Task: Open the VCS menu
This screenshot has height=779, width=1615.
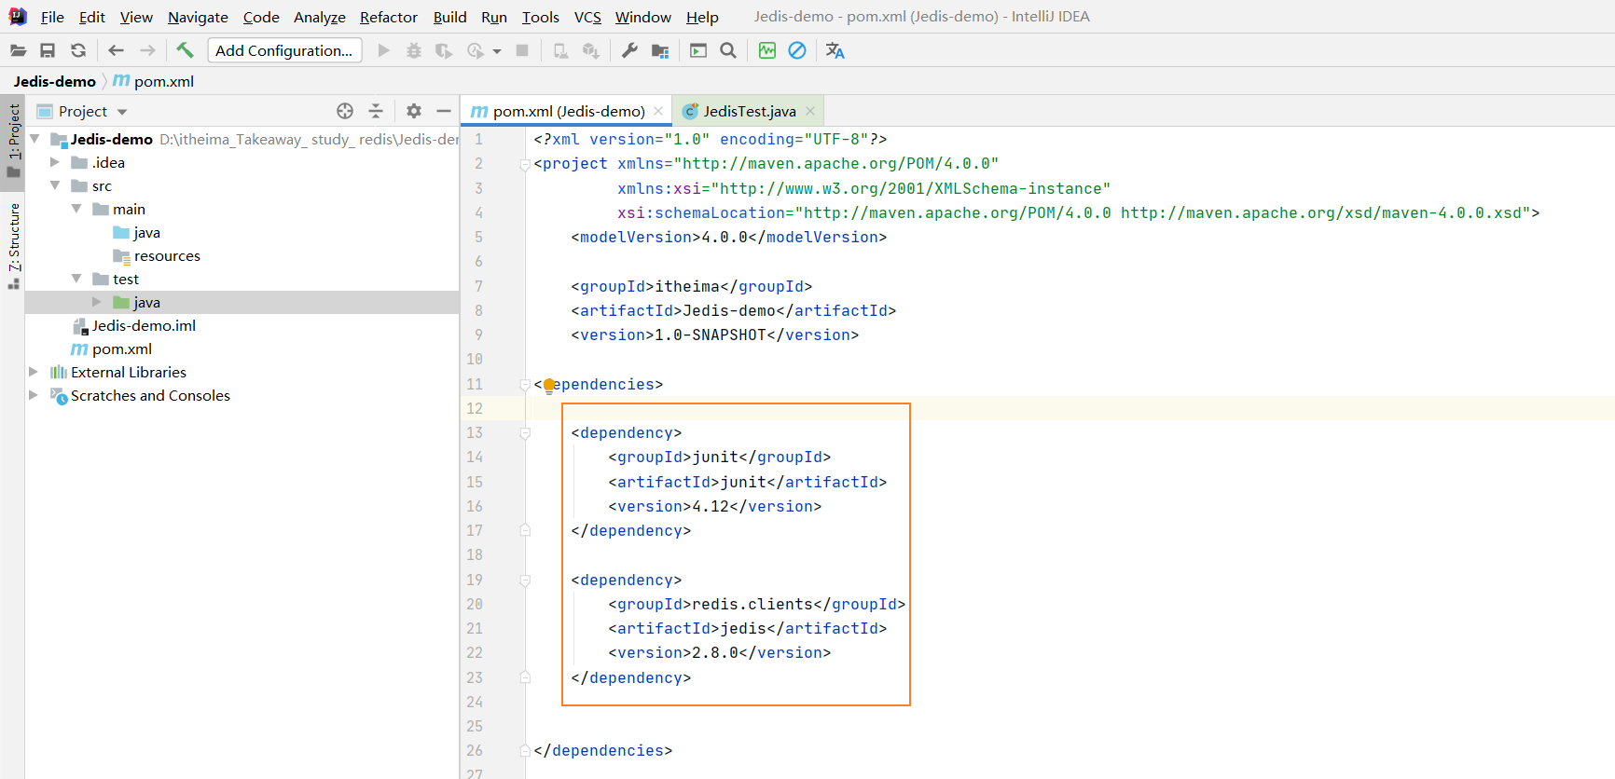Action: click(x=587, y=17)
